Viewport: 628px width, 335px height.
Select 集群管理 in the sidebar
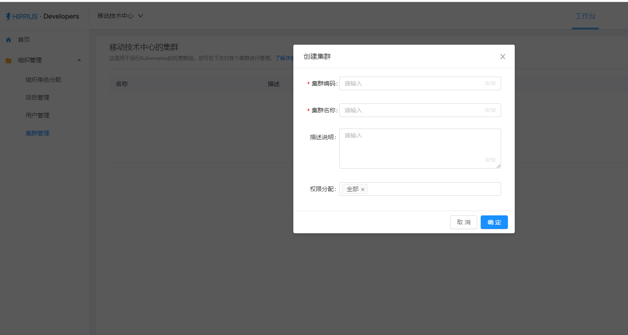point(37,133)
